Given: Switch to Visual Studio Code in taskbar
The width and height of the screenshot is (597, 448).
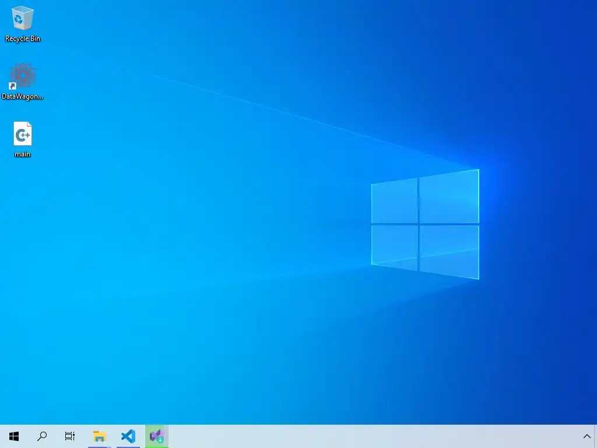Looking at the screenshot, I should click(x=128, y=436).
